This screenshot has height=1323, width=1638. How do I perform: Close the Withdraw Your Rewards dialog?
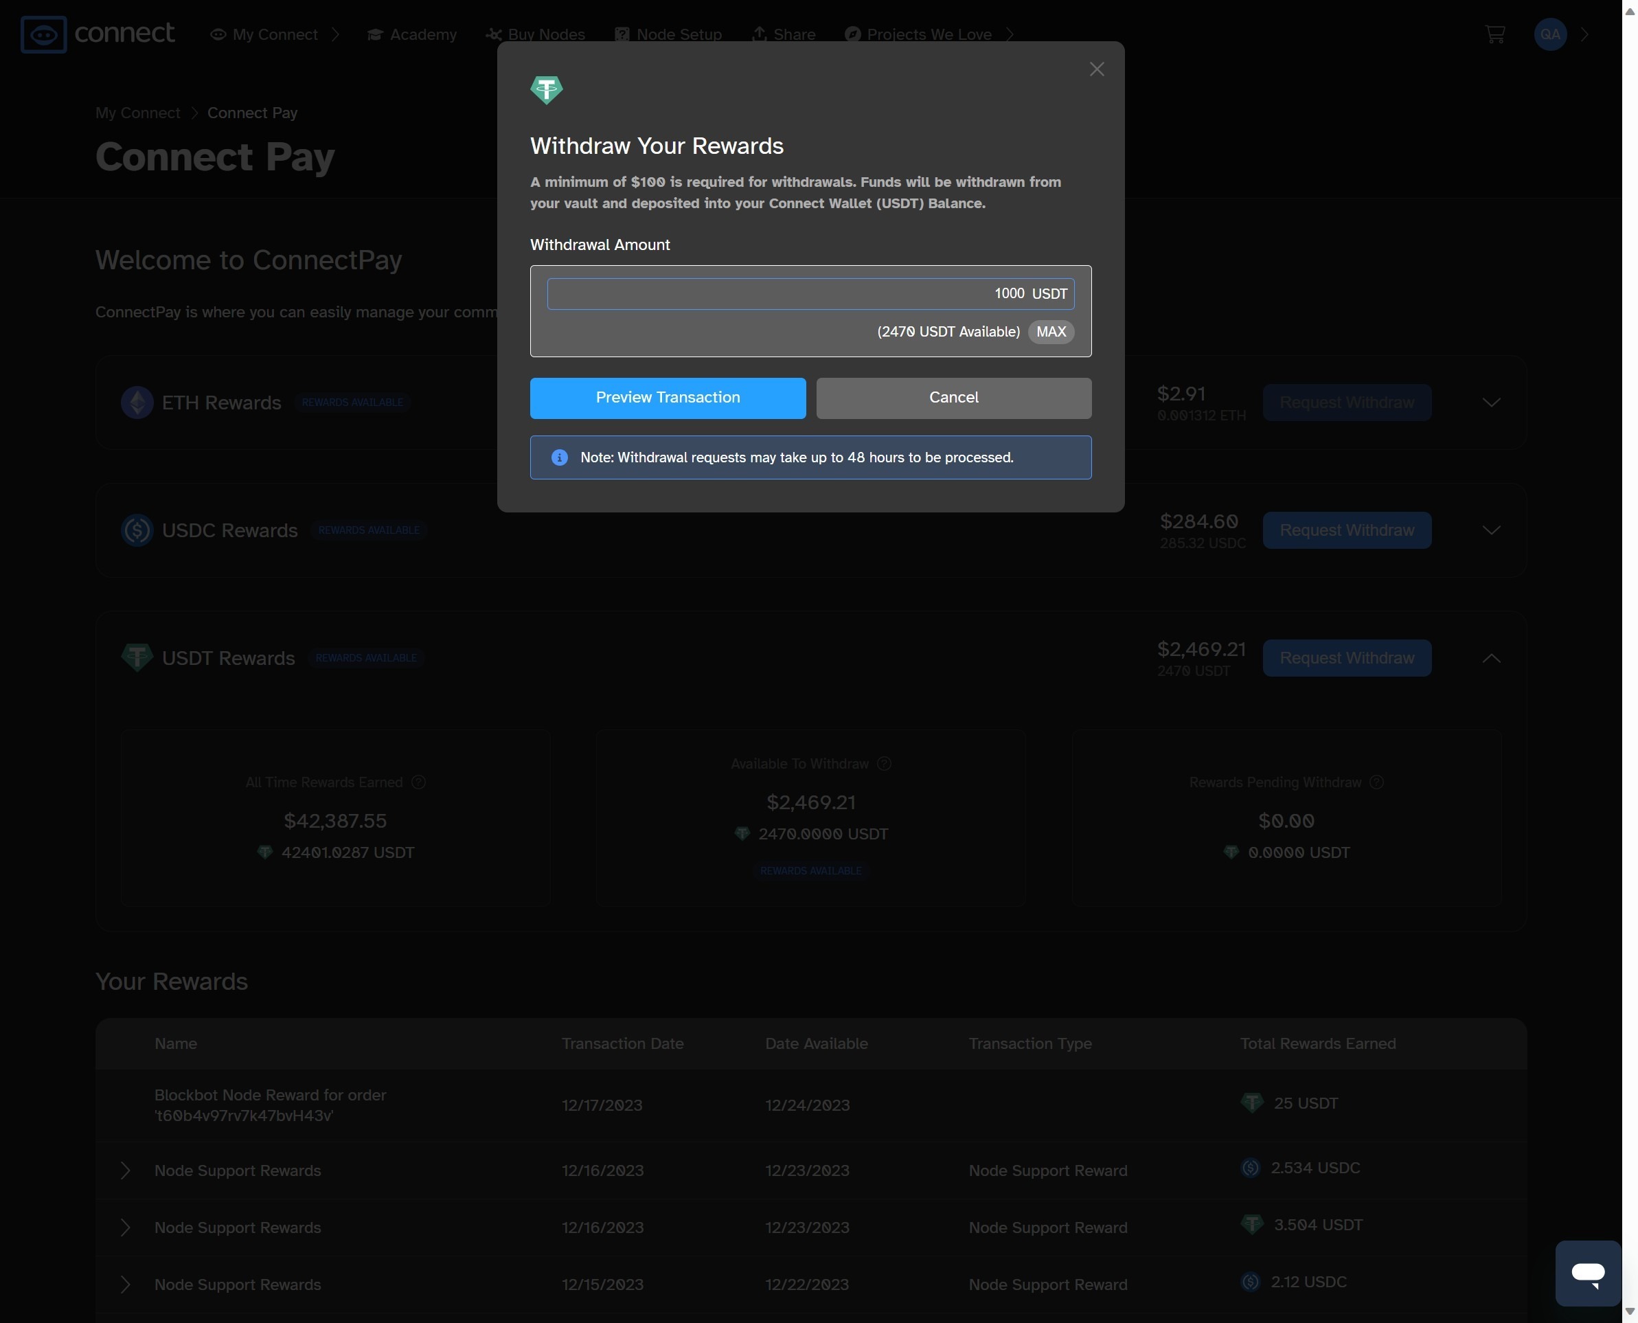point(1096,69)
